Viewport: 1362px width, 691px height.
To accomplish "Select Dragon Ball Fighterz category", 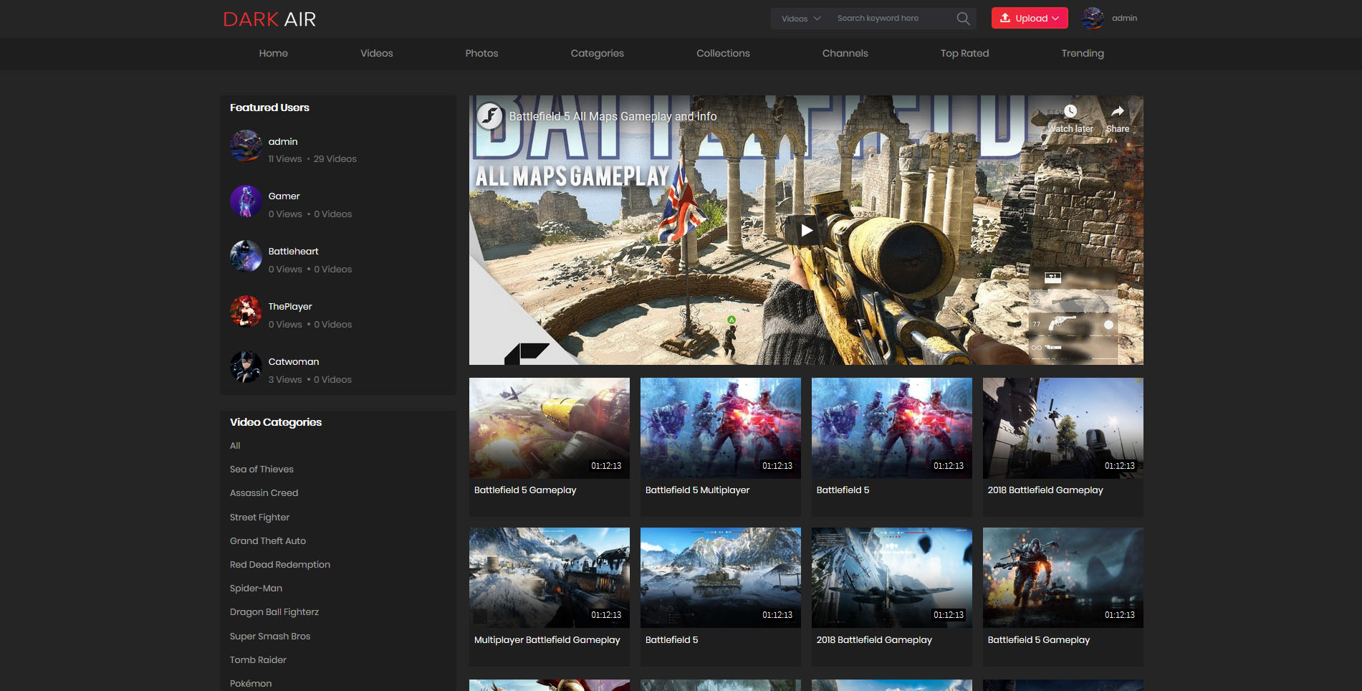I will click(274, 611).
